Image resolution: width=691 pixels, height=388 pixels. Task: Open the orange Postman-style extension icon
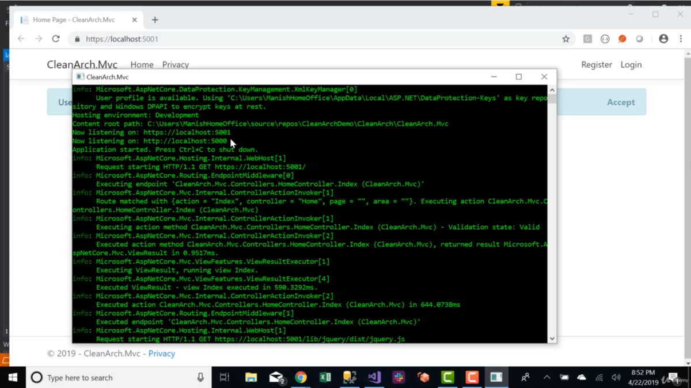click(x=622, y=39)
